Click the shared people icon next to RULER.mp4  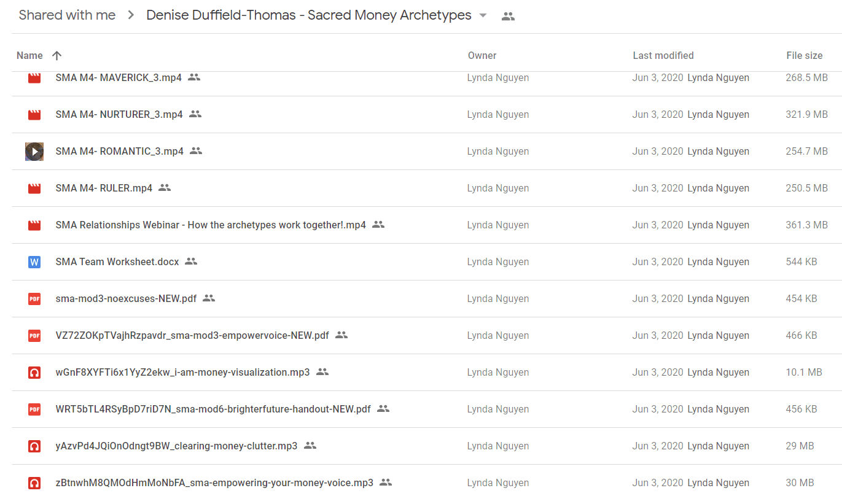click(x=165, y=188)
